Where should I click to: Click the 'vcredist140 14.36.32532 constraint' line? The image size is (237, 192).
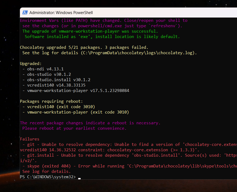[x=109, y=150]
